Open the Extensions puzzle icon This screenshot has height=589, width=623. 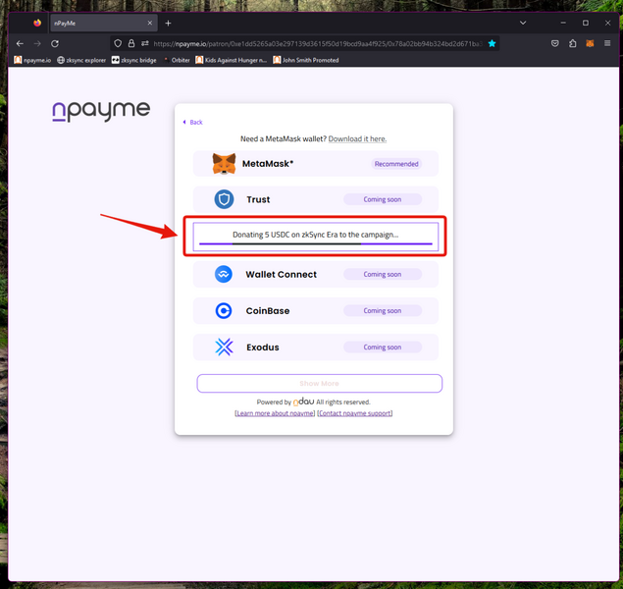pos(573,44)
